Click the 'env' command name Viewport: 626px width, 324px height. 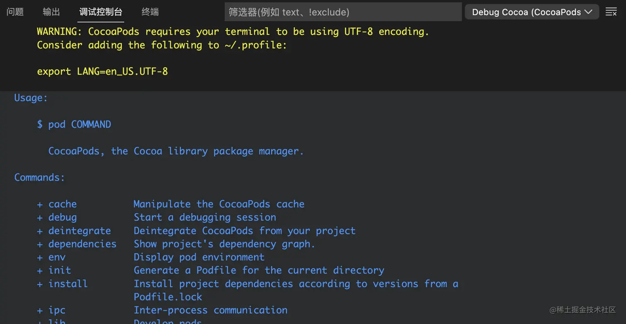(x=57, y=257)
